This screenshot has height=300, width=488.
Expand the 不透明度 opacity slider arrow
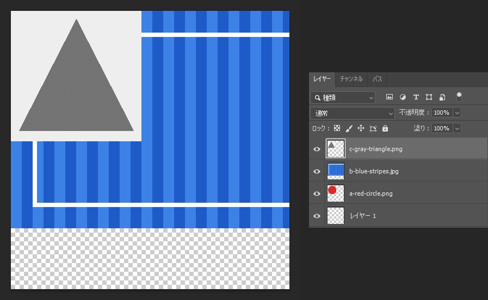[457, 112]
